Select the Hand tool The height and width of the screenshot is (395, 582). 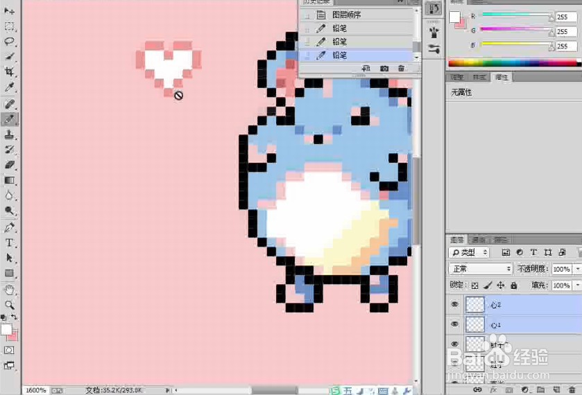(9, 290)
